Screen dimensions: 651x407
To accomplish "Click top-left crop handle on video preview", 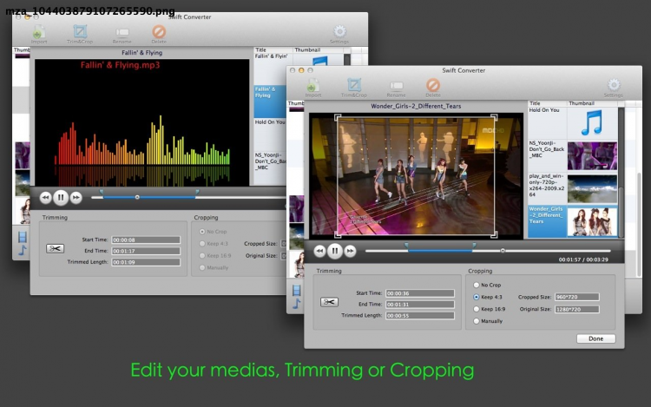I will [338, 118].
